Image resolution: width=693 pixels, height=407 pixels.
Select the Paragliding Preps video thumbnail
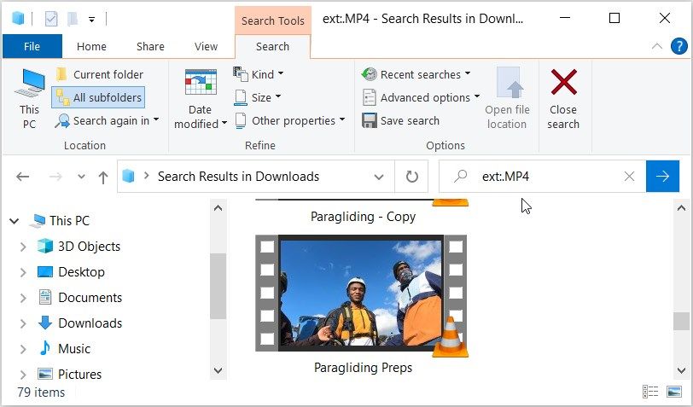tap(361, 294)
